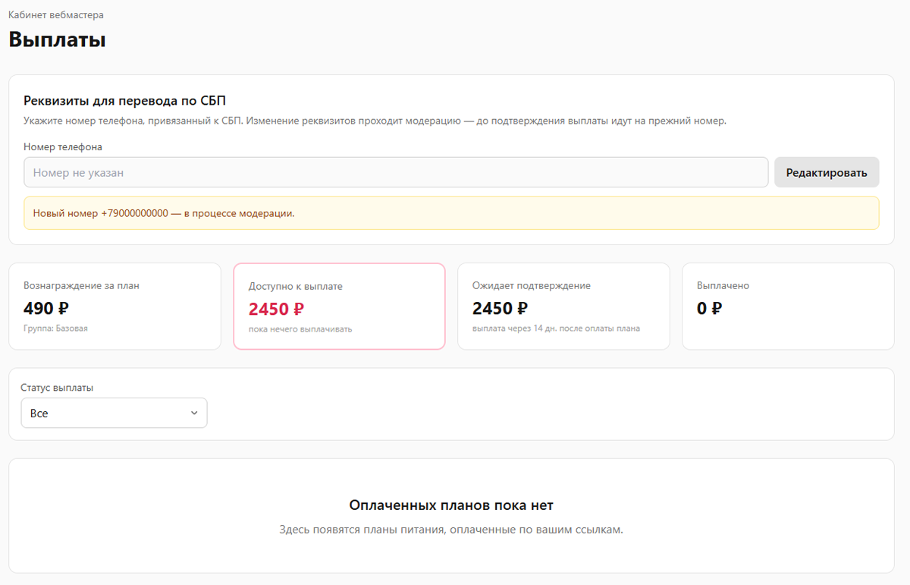
Task: Click the Здесь появятся планы питания message
Action: point(451,530)
